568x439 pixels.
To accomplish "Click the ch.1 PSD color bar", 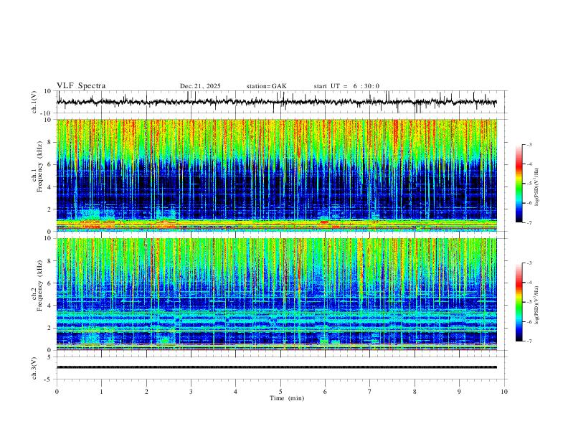I will pyautogui.click(x=519, y=184).
